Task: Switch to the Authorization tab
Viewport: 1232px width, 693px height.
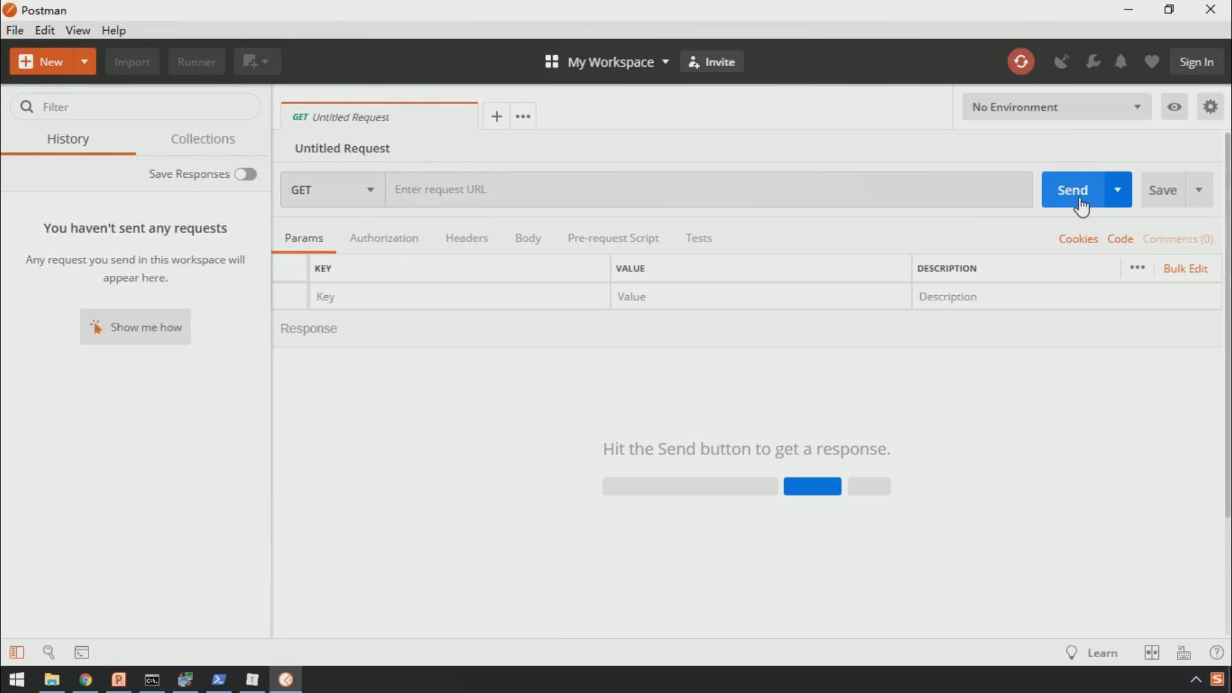Action: coord(384,238)
